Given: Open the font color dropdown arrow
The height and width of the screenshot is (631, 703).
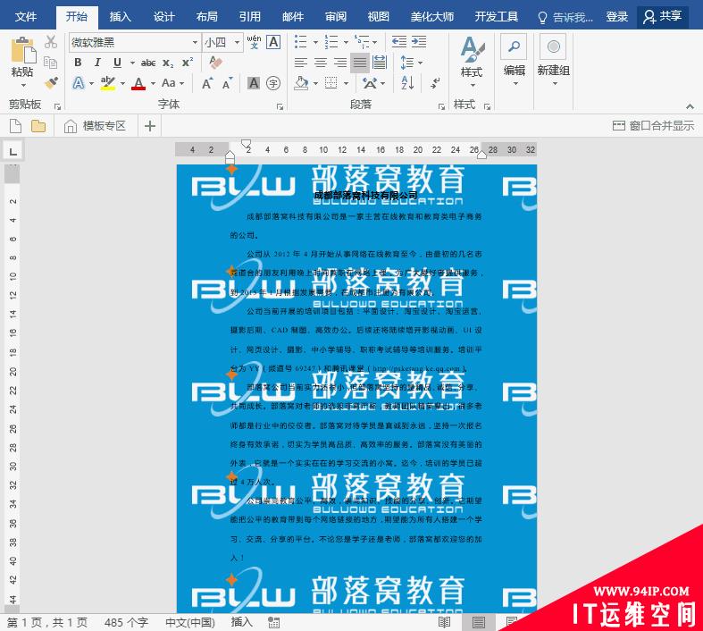Looking at the screenshot, I should 153,83.
